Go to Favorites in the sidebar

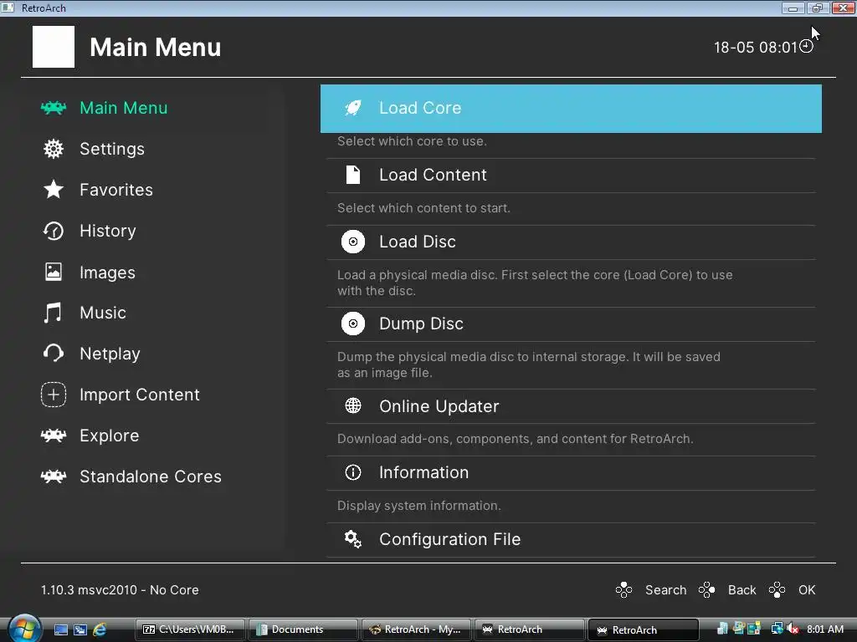[x=115, y=190]
